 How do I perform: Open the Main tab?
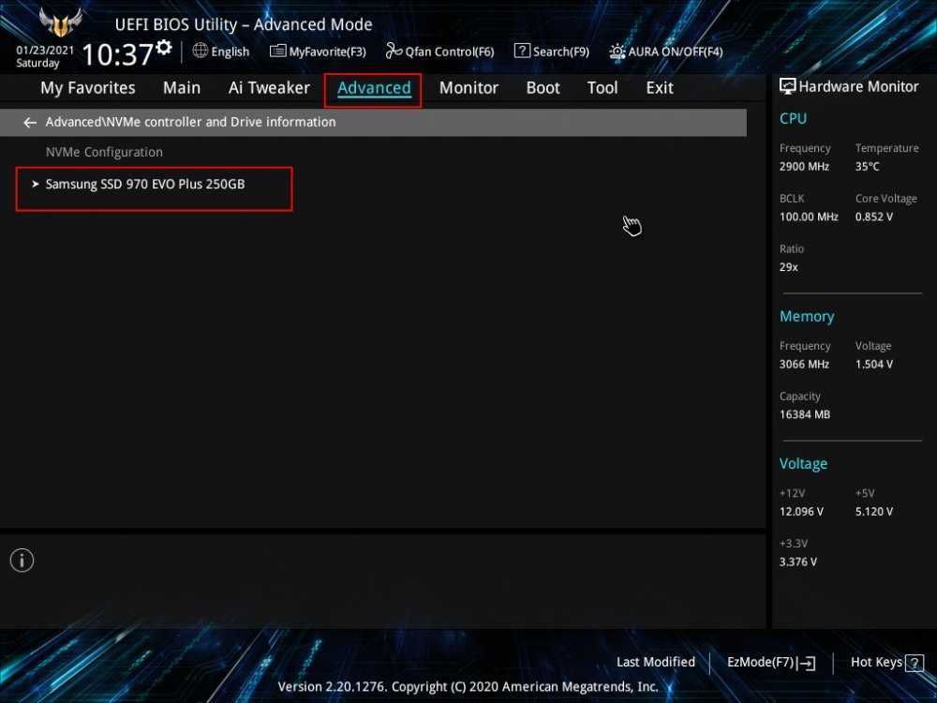click(x=182, y=88)
